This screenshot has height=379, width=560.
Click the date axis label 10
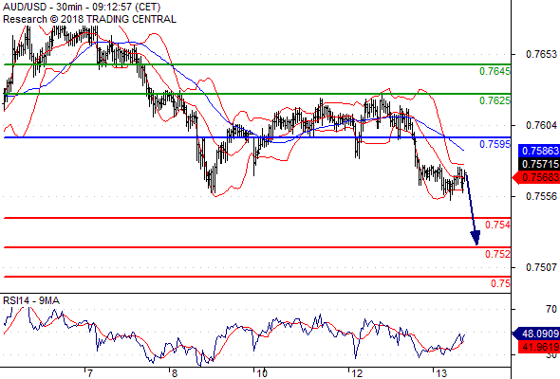(x=262, y=373)
